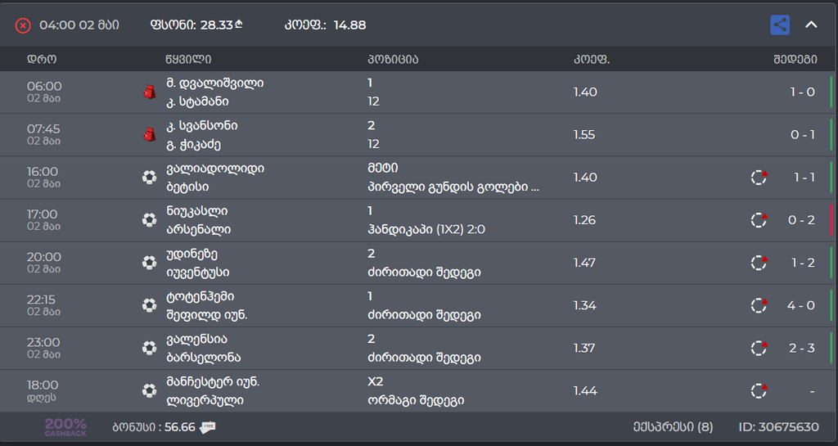Click football icon beside Tottenham match

tap(149, 305)
